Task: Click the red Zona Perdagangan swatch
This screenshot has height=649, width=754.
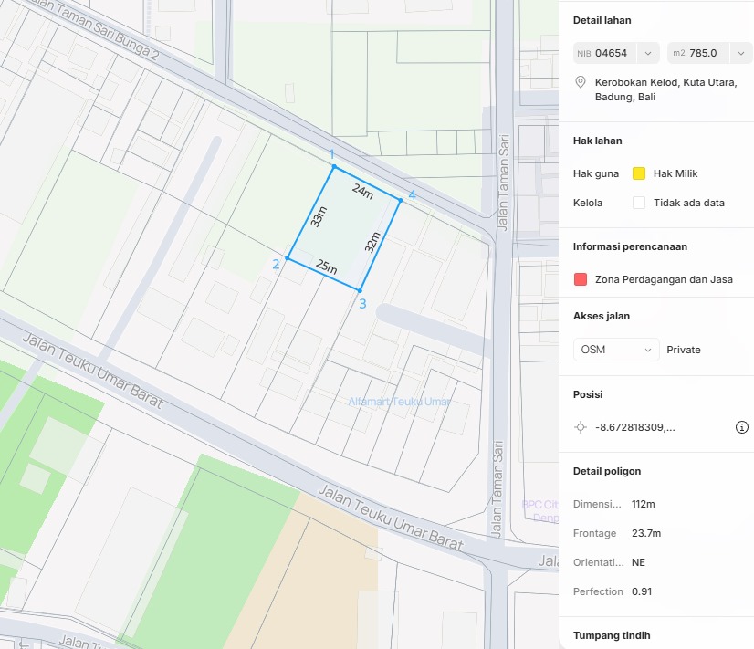Action: tap(581, 279)
